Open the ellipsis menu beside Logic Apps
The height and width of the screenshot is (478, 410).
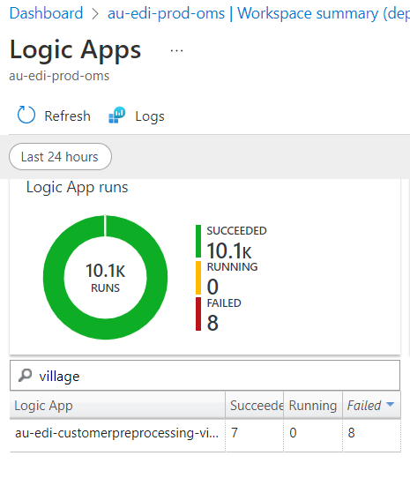pyautogui.click(x=176, y=50)
